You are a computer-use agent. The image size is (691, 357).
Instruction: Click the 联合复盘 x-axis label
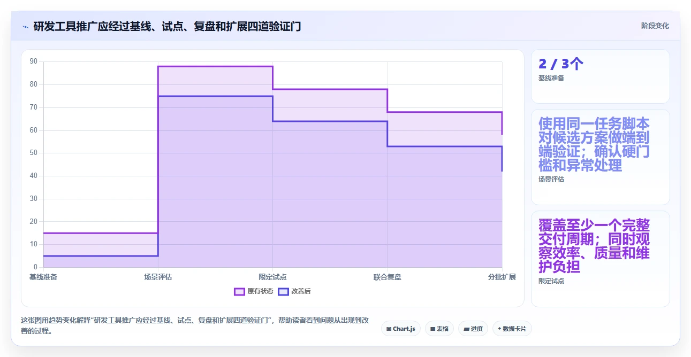pos(388,277)
